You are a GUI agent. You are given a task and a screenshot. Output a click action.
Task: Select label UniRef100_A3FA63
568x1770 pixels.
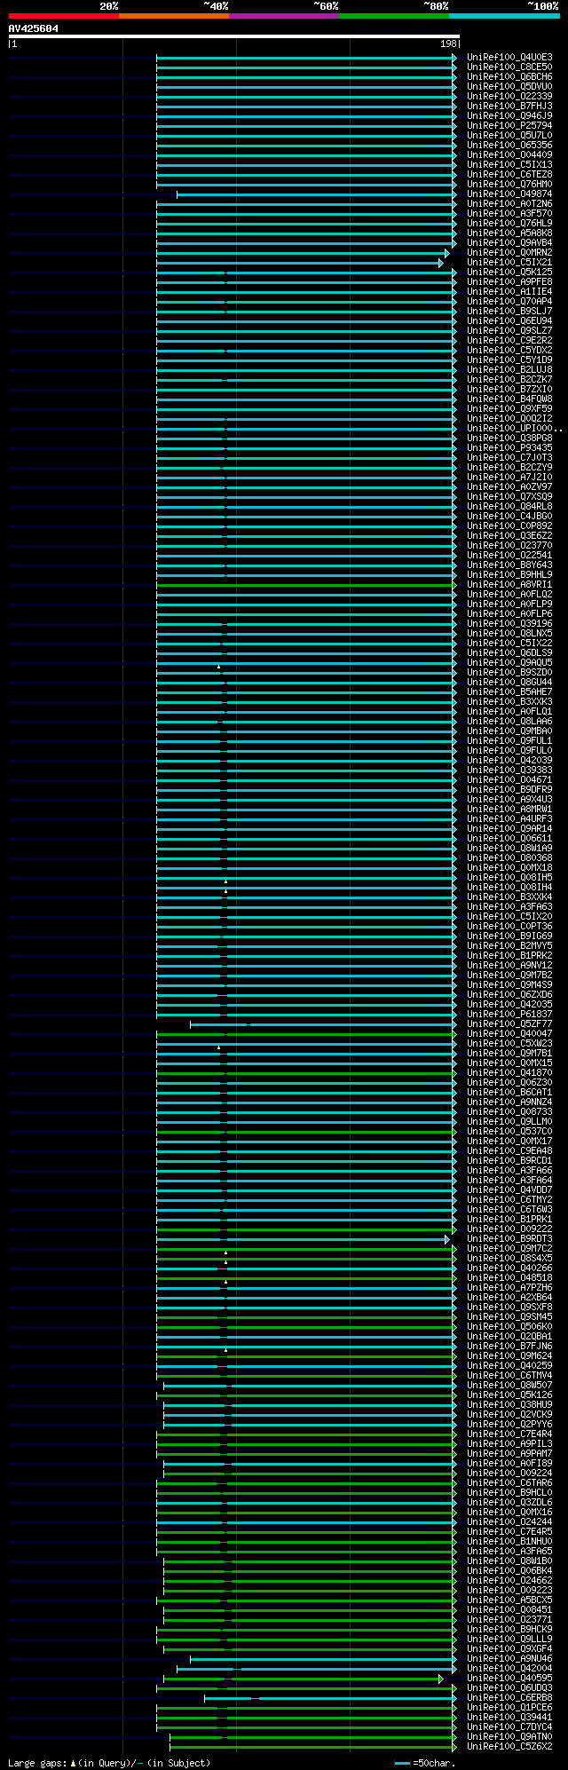tap(509, 907)
